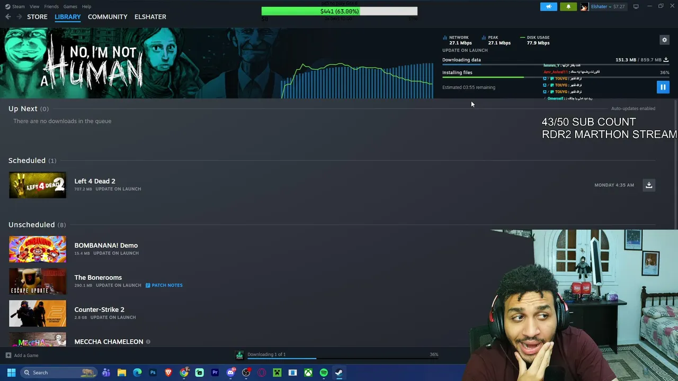
Task: Click the Left 4 Dead 2 thumbnail
Action: [x=38, y=185]
